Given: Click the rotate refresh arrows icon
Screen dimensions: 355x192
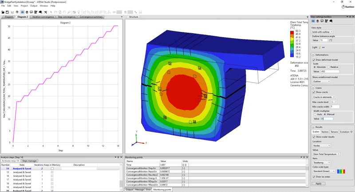Looking at the screenshot, I should pos(60,12).
